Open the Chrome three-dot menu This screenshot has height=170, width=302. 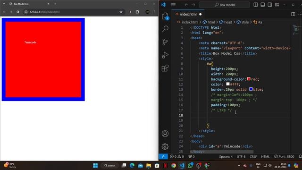pyautogui.click(x=154, y=12)
